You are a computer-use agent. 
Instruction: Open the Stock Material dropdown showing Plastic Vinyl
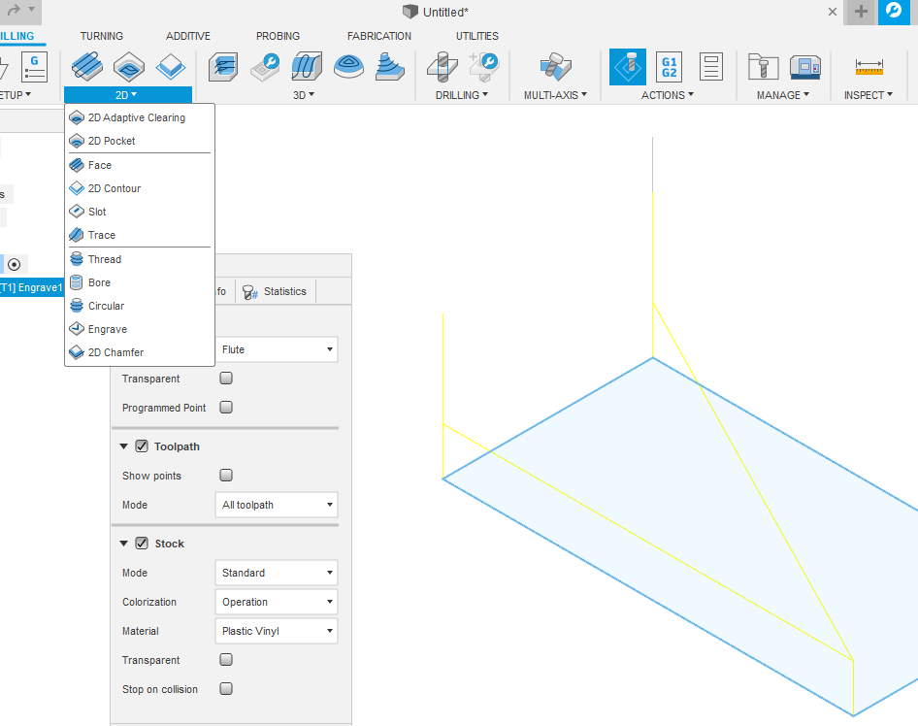pyautogui.click(x=276, y=631)
